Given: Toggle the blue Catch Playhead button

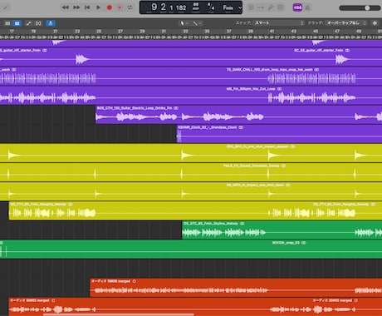Looking at the screenshot, I should coord(51,23).
